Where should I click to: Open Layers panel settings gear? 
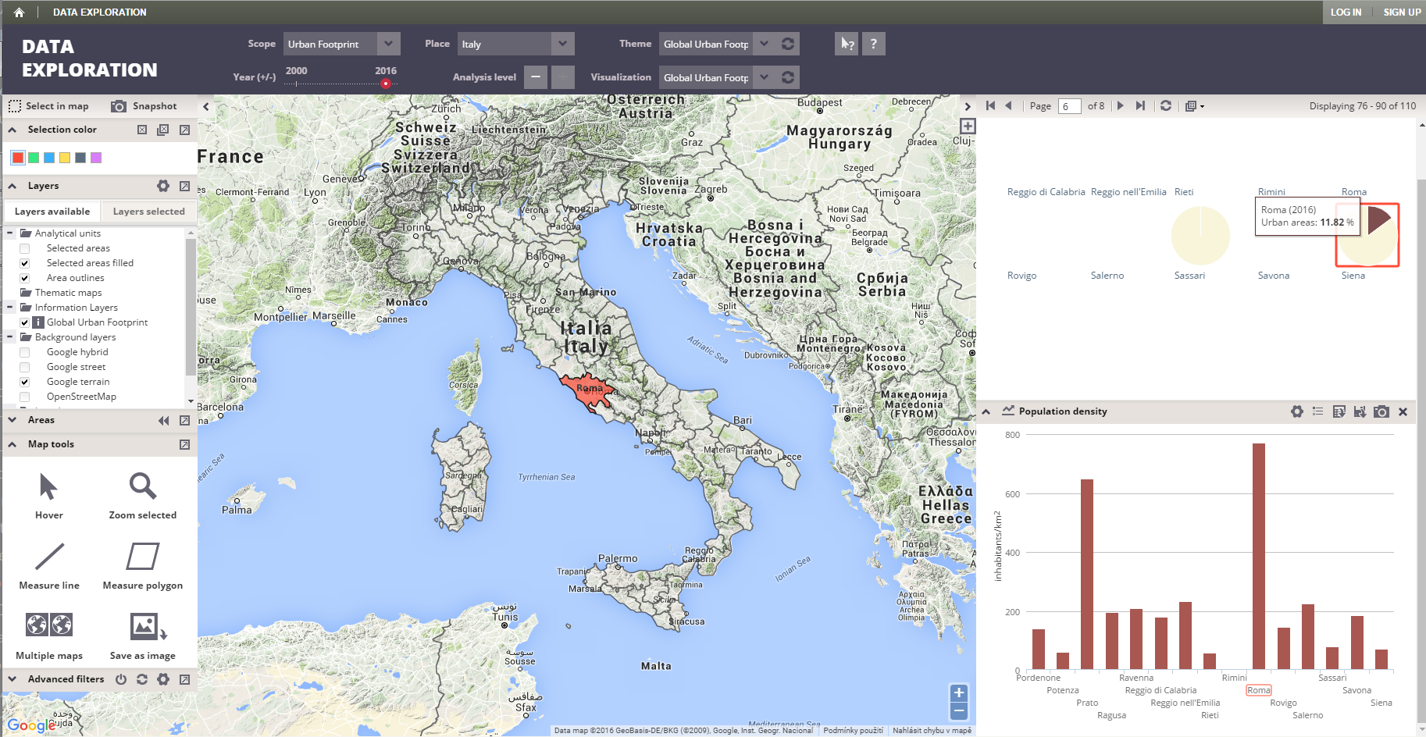(163, 186)
